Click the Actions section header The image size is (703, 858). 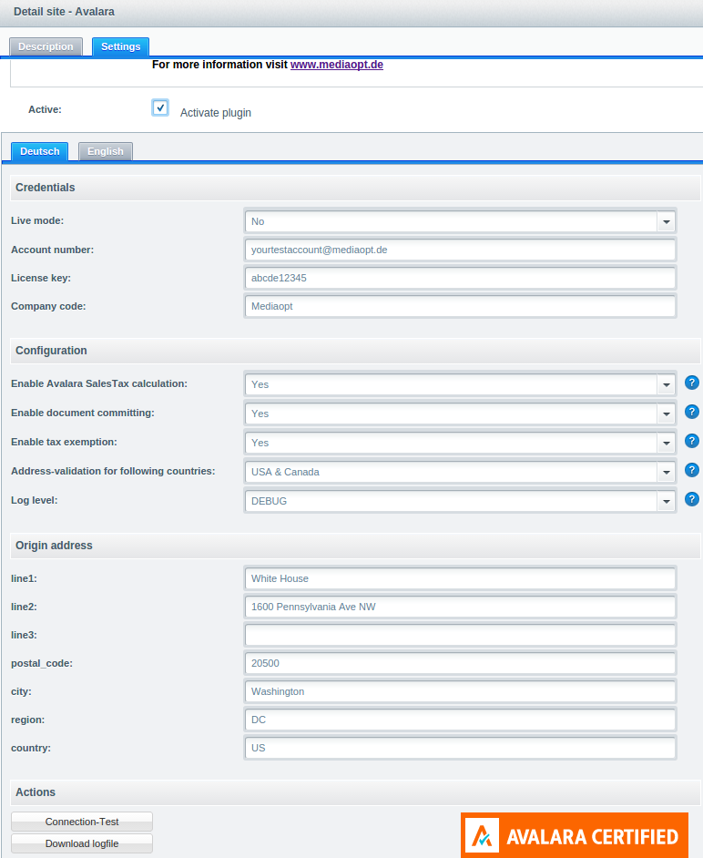355,792
